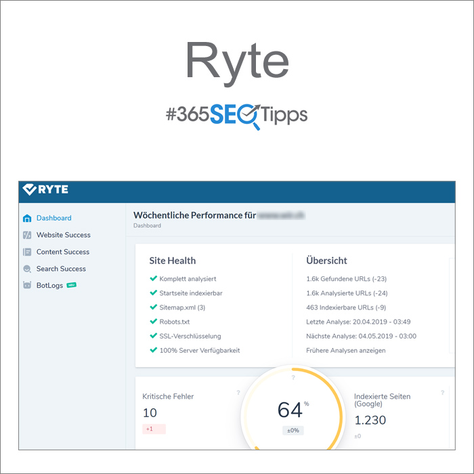The image size is (474, 474).
Task: Open Content Success in sidebar
Action: click(x=63, y=252)
